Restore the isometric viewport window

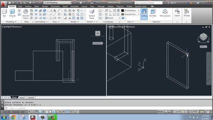click(x=206, y=27)
